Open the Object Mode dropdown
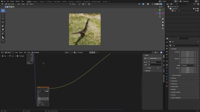 [x=11, y=4]
